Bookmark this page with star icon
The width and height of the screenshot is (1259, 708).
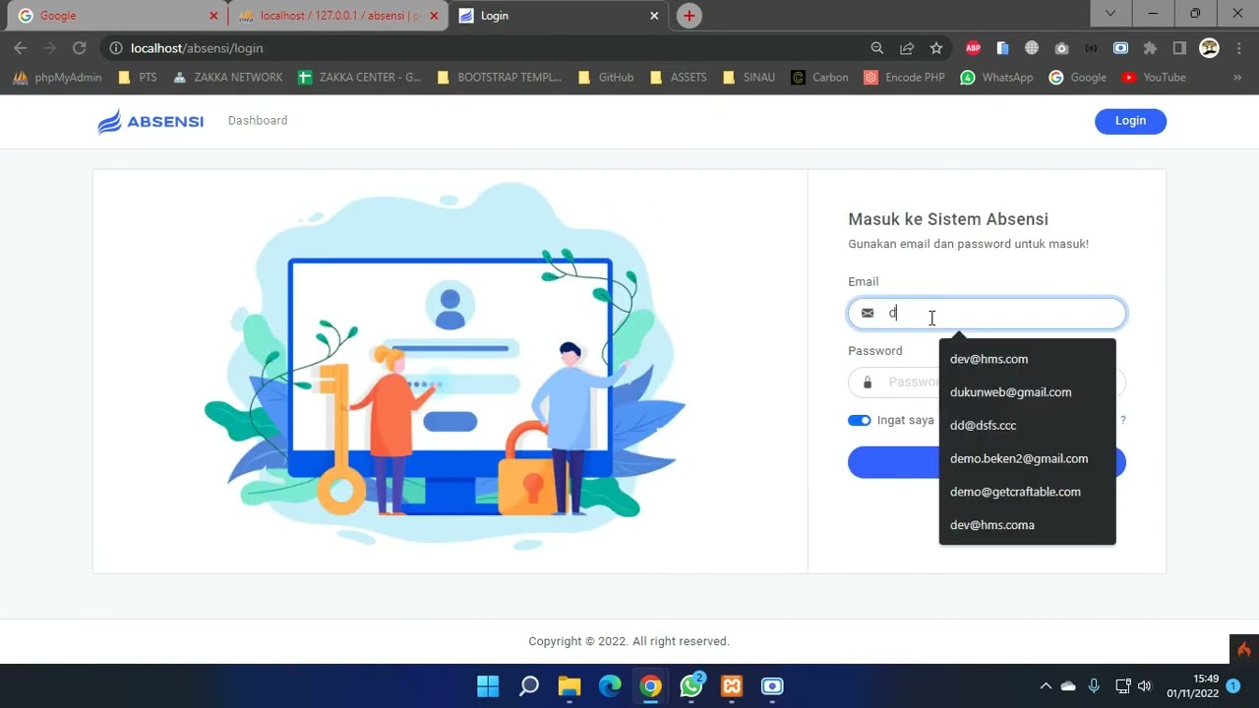[936, 48]
